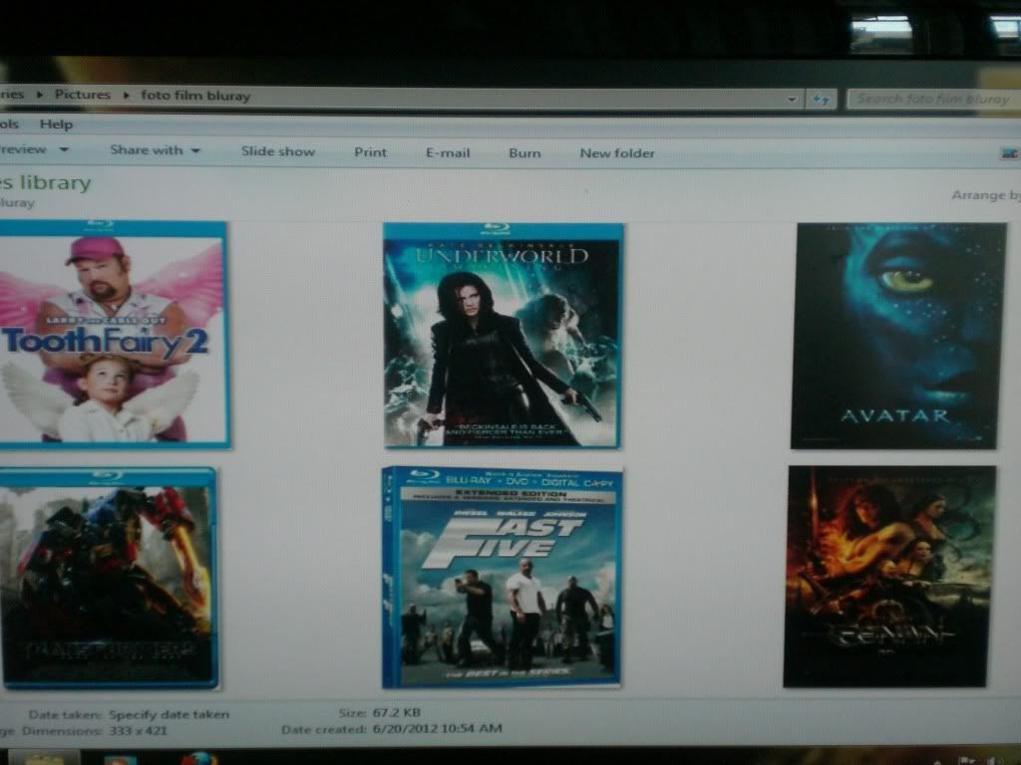Click the Pictures breadcrumb in address bar
1021x765 pixels.
(x=83, y=95)
